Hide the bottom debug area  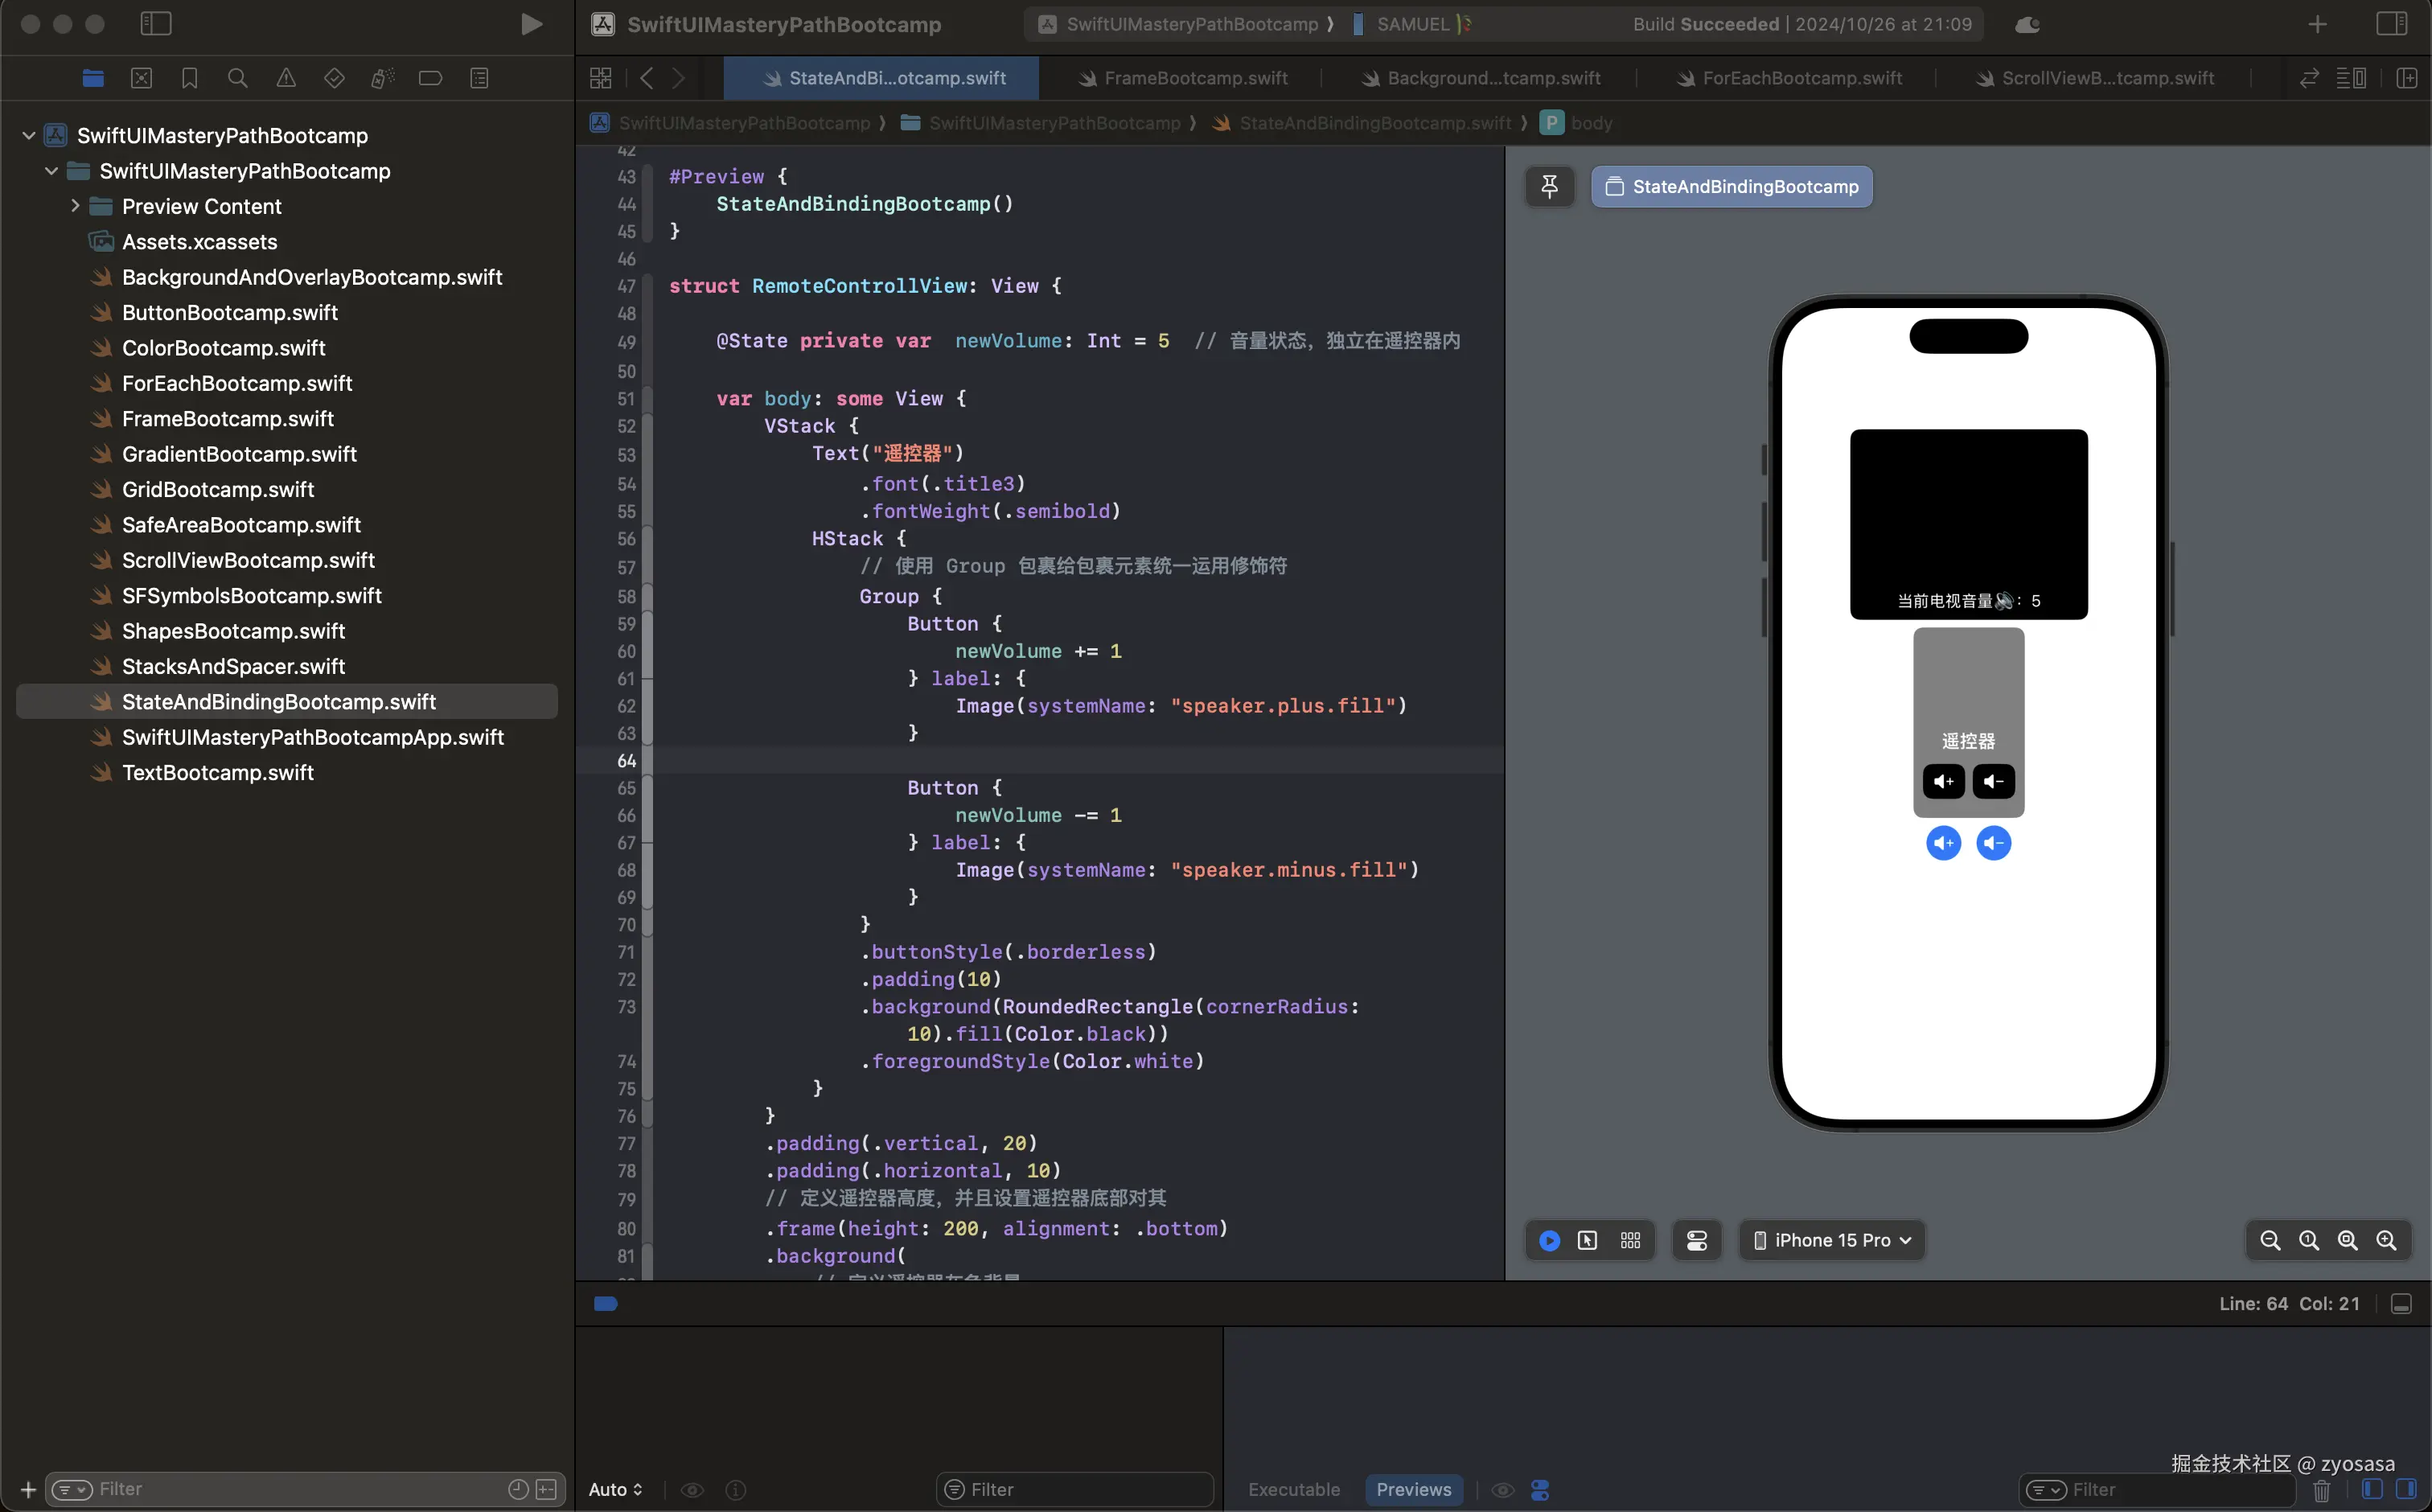pos(2401,1304)
